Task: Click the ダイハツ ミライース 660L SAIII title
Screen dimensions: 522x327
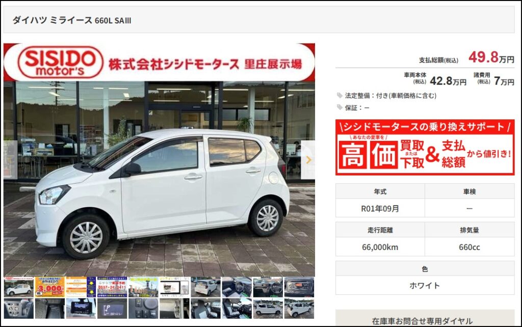Action: pos(72,20)
